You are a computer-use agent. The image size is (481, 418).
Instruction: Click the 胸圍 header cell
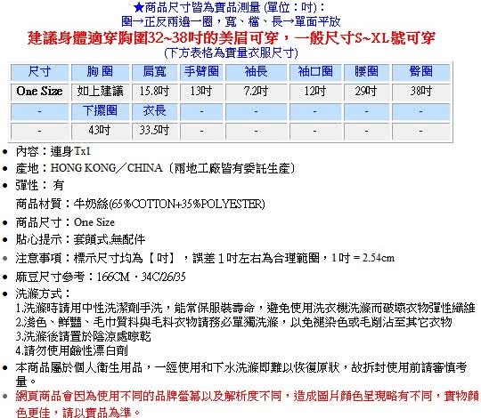tap(100, 72)
